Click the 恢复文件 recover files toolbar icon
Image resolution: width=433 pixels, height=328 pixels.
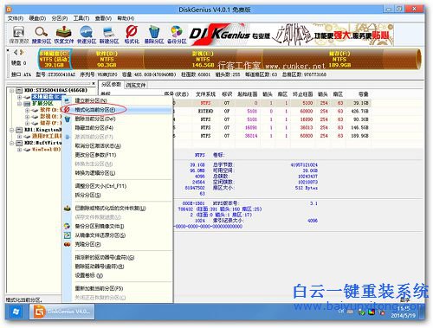(64, 31)
